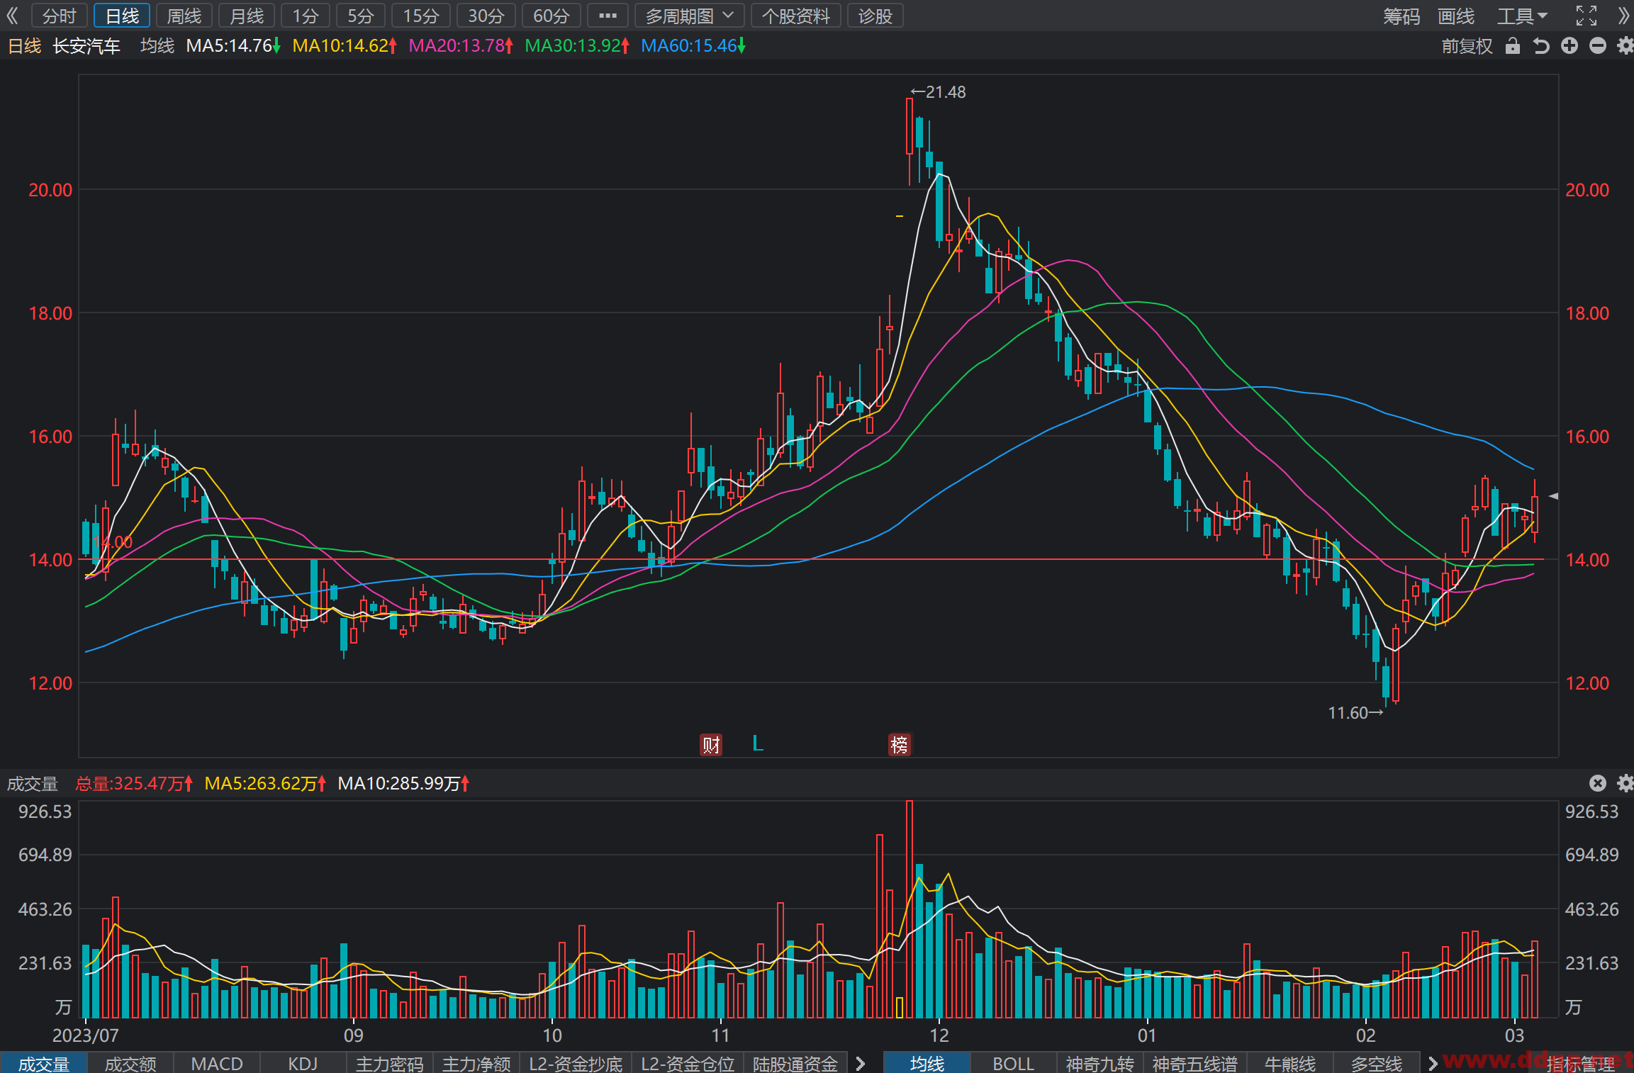This screenshot has width=1634, height=1073.
Task: Close the 成交量 volume panel
Action: (1598, 783)
